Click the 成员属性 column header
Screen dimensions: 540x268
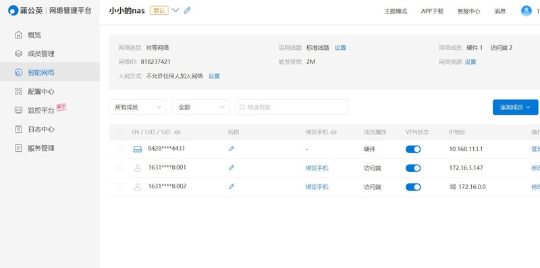pos(375,132)
